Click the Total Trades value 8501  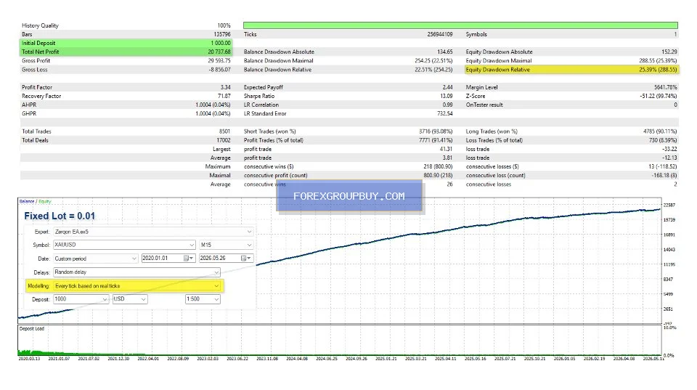(225, 131)
